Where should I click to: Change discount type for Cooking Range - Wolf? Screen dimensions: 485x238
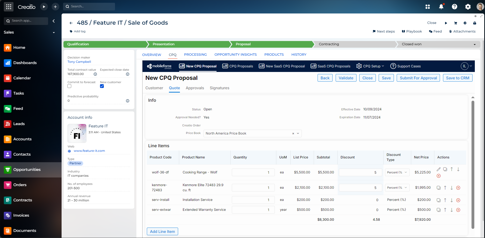coord(397,172)
